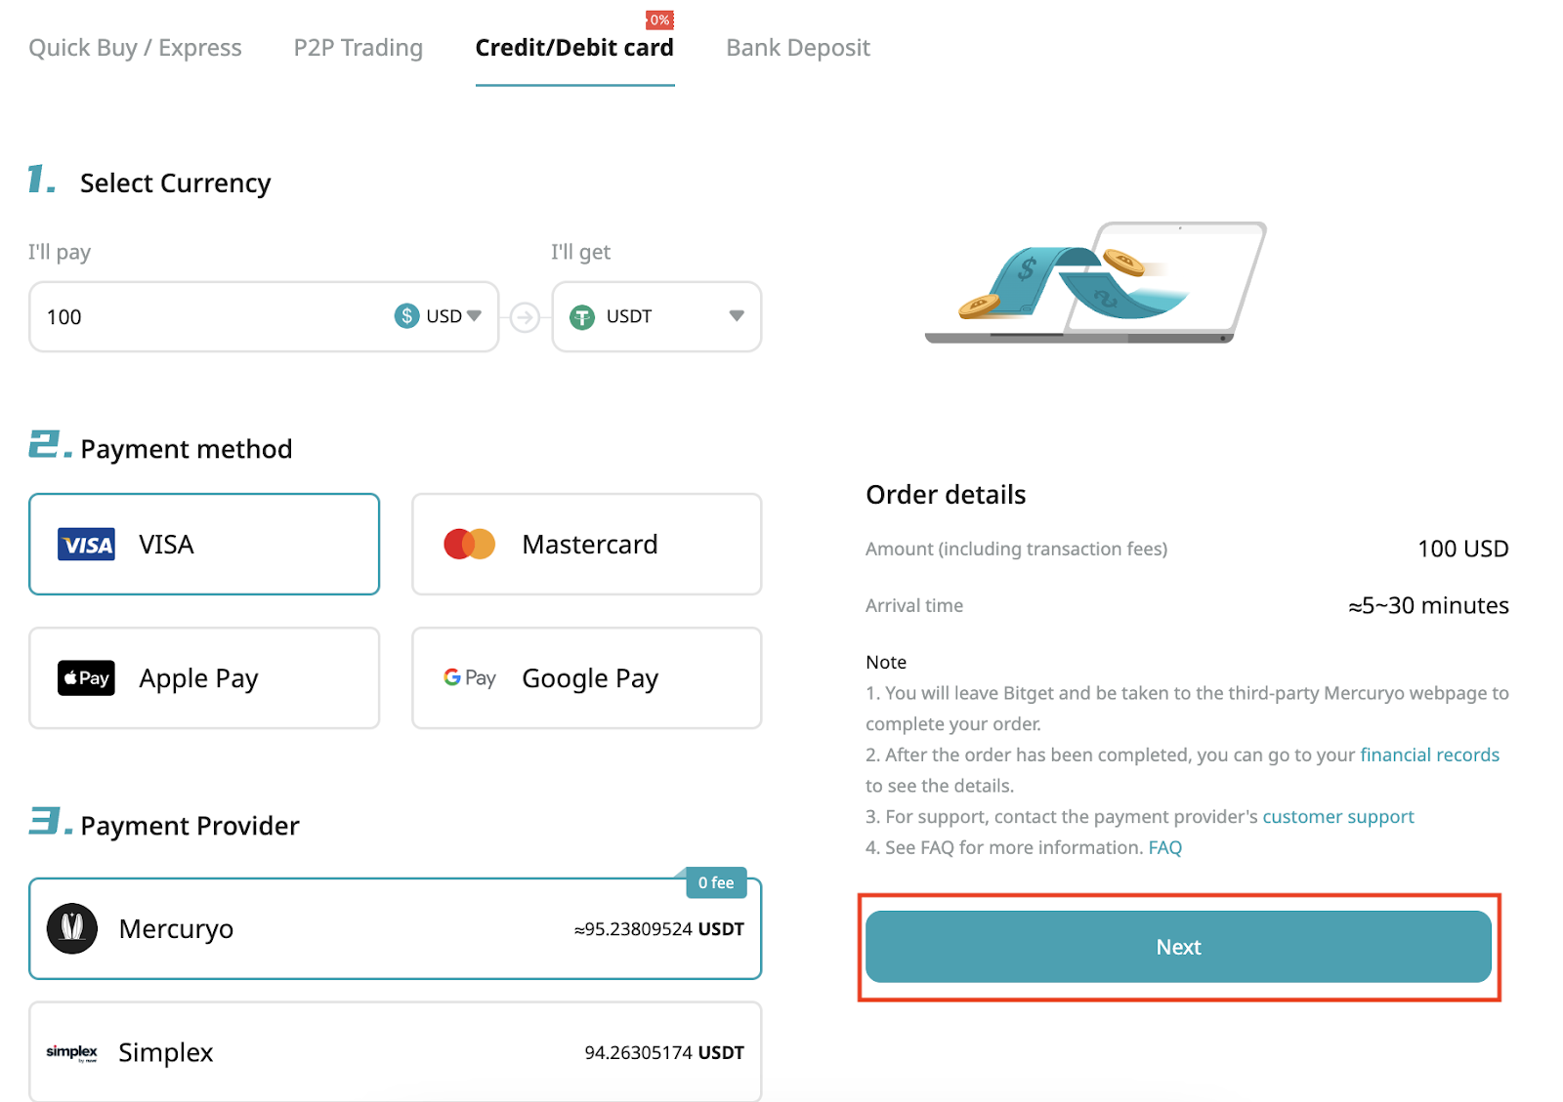Click the Simplex provider logo
The image size is (1563, 1102).
(x=72, y=1052)
